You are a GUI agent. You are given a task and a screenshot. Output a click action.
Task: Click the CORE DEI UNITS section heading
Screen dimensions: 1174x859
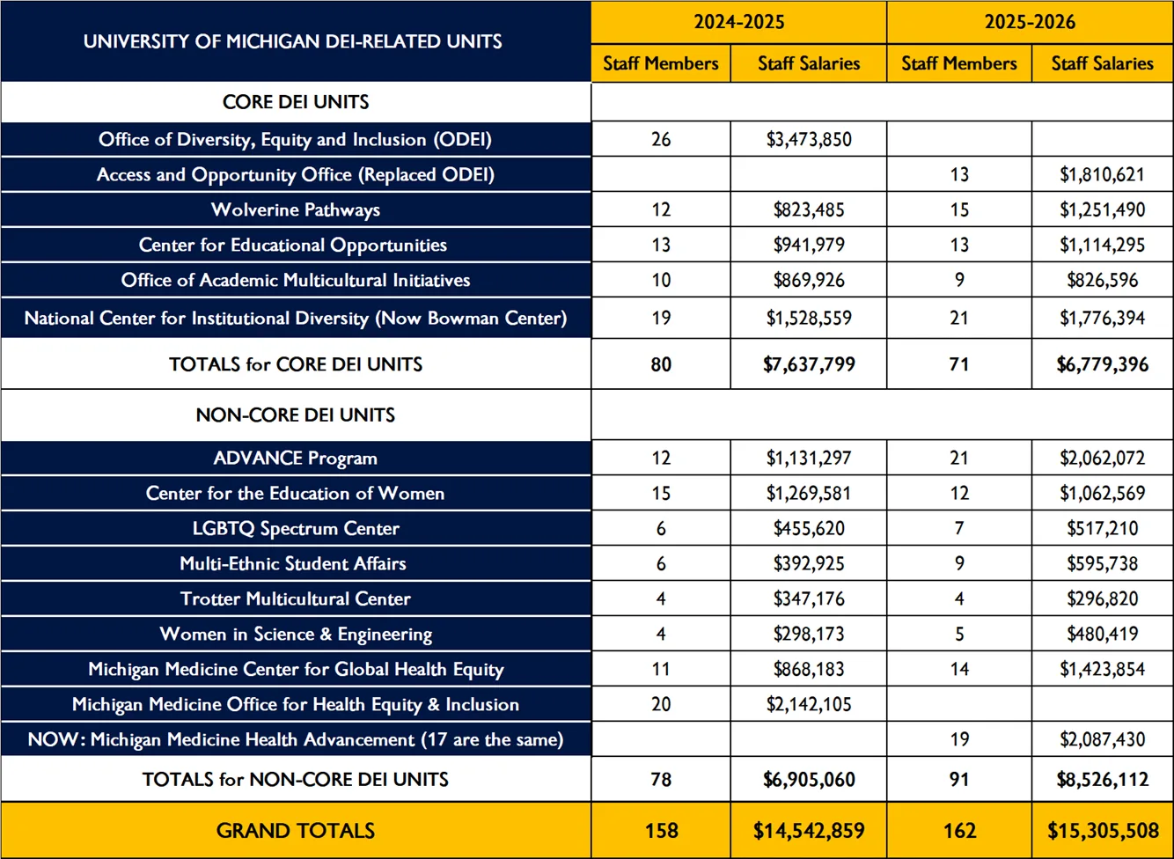click(x=296, y=102)
